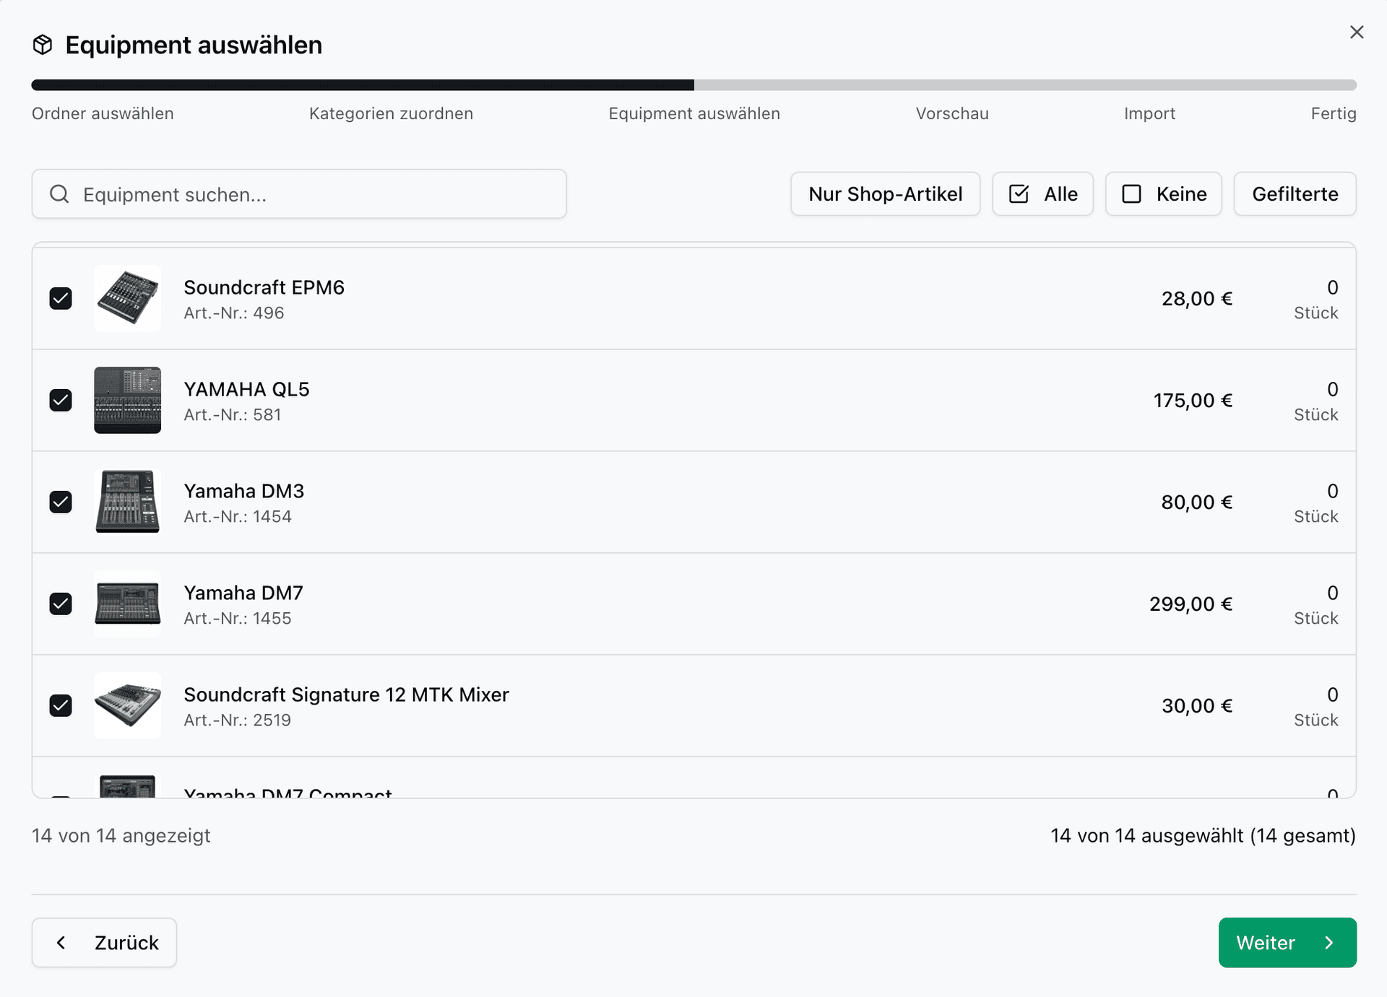Click the 14 von 14 ausgewählt summary

click(x=1203, y=835)
